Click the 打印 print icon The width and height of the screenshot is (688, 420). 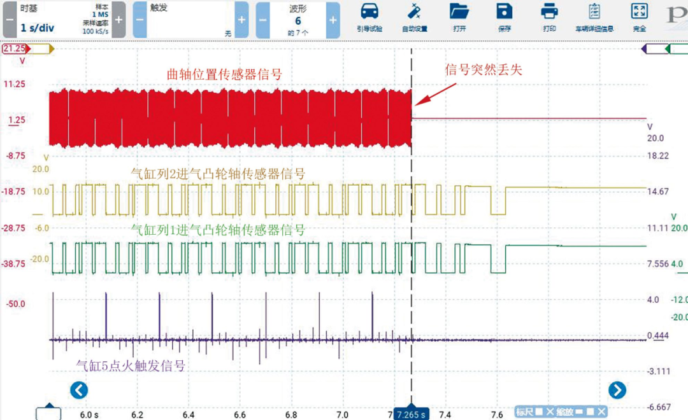coord(549,18)
